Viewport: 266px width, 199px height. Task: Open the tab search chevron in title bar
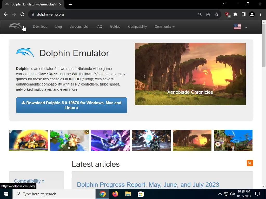[224, 4]
